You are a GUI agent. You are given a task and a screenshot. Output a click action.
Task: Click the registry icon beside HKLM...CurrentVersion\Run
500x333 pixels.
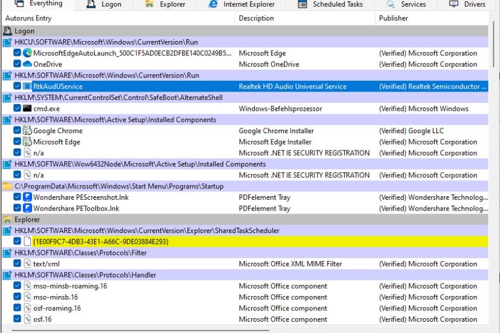pyautogui.click(x=7, y=75)
